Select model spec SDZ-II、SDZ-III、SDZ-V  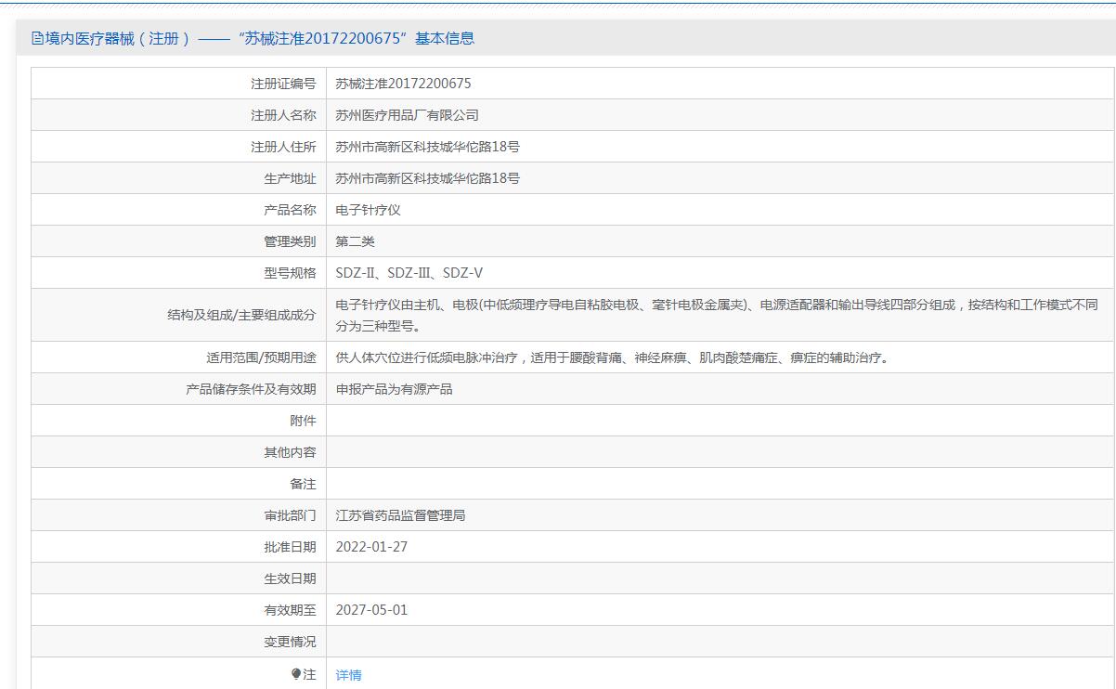click(x=409, y=273)
